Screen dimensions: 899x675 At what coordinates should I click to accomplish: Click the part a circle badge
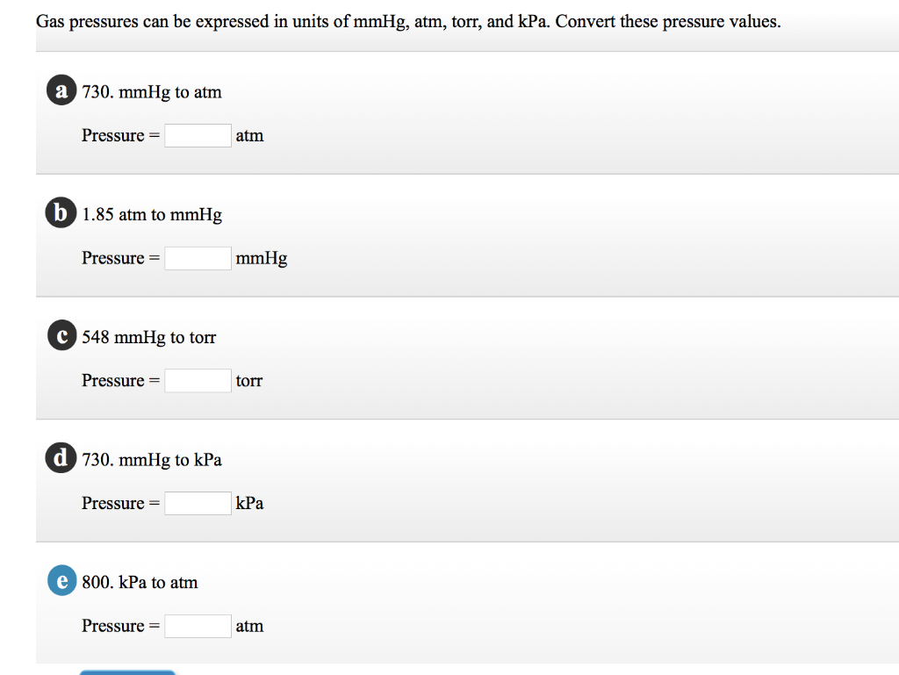click(x=61, y=90)
